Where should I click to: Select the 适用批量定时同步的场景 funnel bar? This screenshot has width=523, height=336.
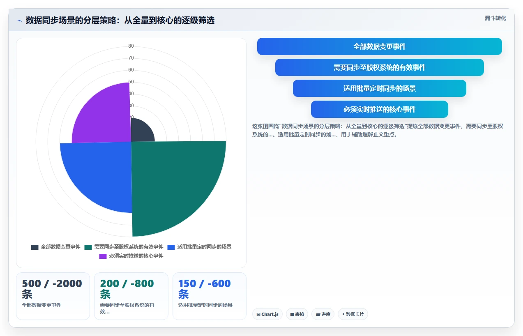[x=380, y=88]
